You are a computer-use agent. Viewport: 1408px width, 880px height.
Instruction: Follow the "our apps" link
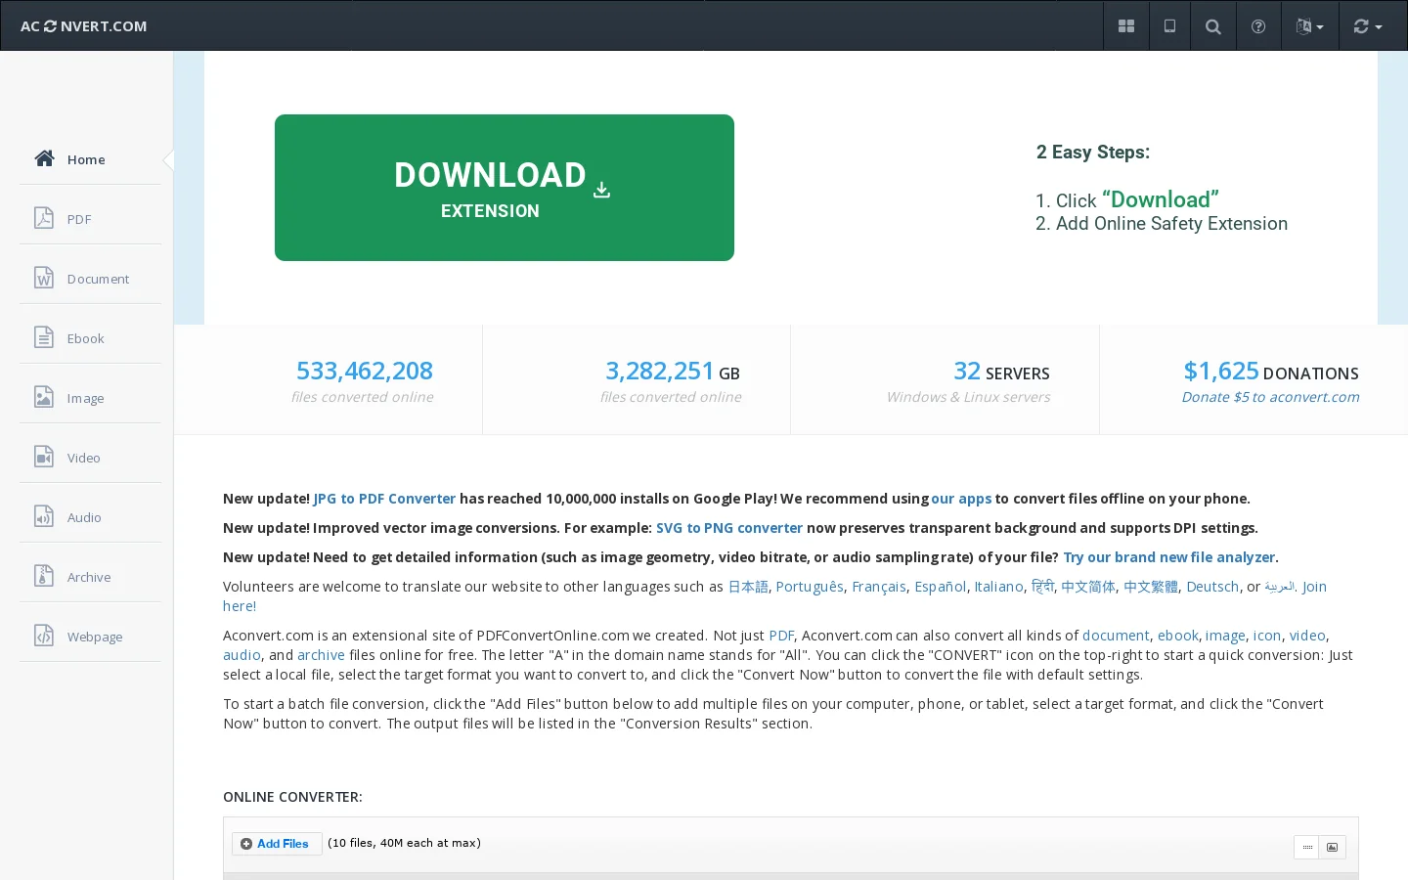(961, 499)
